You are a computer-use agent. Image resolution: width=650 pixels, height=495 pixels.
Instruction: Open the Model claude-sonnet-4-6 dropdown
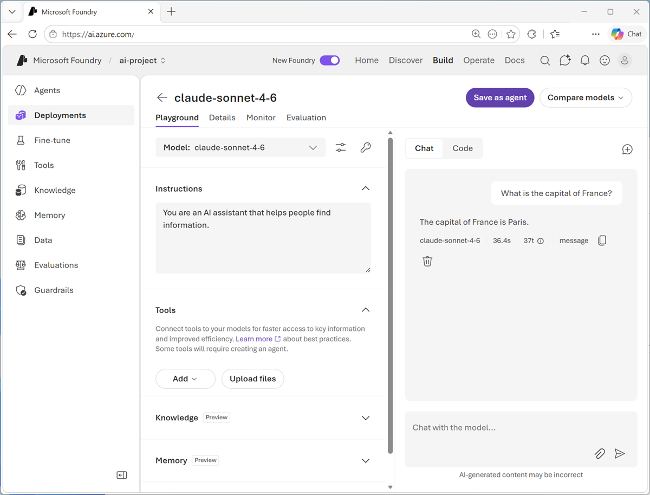(x=240, y=147)
